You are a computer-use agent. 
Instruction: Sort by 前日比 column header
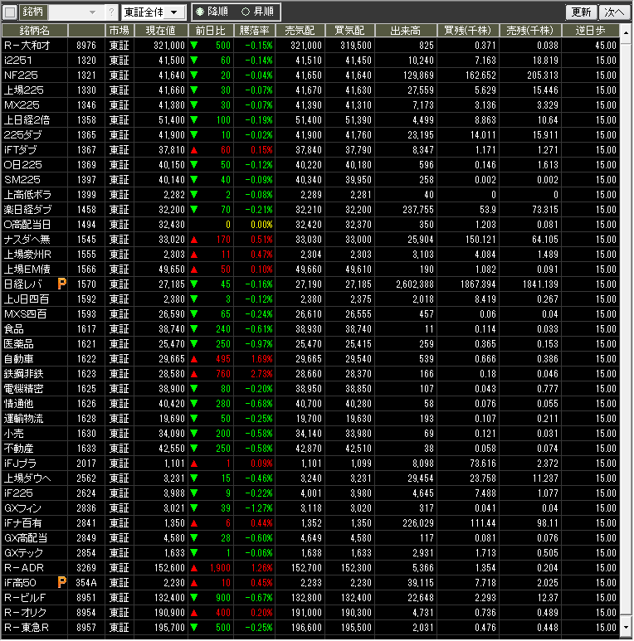point(211,30)
